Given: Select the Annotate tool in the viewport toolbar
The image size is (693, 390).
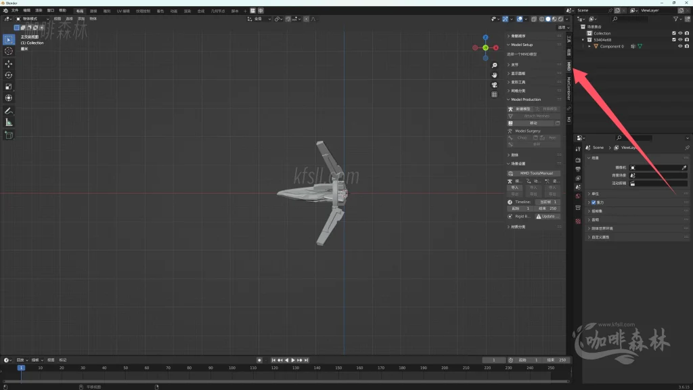Looking at the screenshot, I should coord(7,110).
